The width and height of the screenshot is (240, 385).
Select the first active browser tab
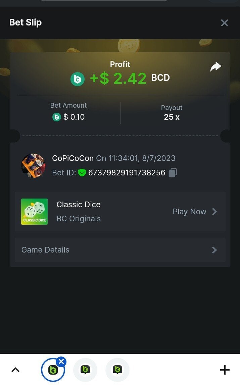(x=53, y=370)
